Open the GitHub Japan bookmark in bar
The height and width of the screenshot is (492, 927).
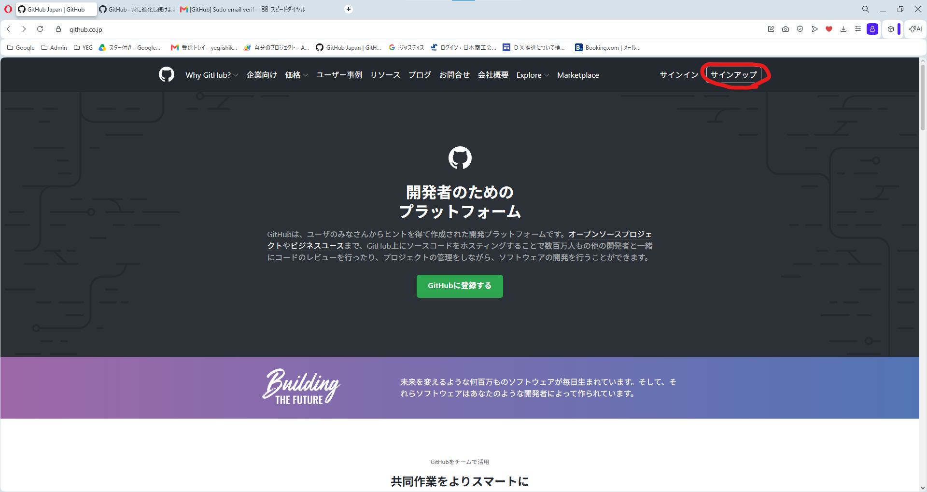(x=349, y=47)
